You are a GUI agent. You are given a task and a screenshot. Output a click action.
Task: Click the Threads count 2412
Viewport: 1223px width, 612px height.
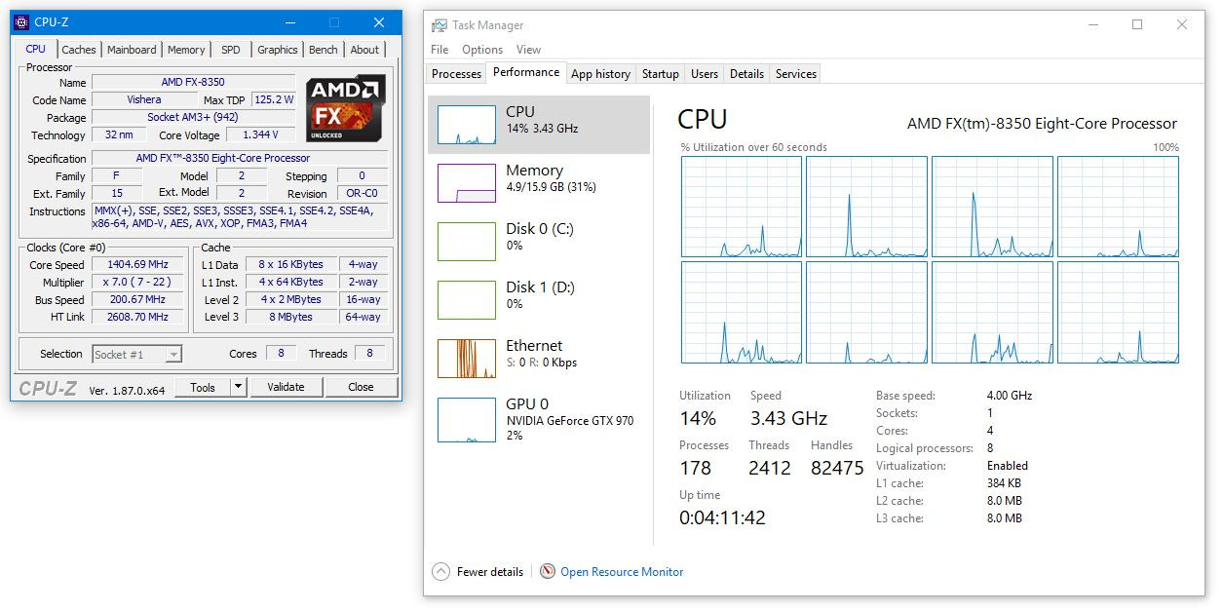click(770, 468)
